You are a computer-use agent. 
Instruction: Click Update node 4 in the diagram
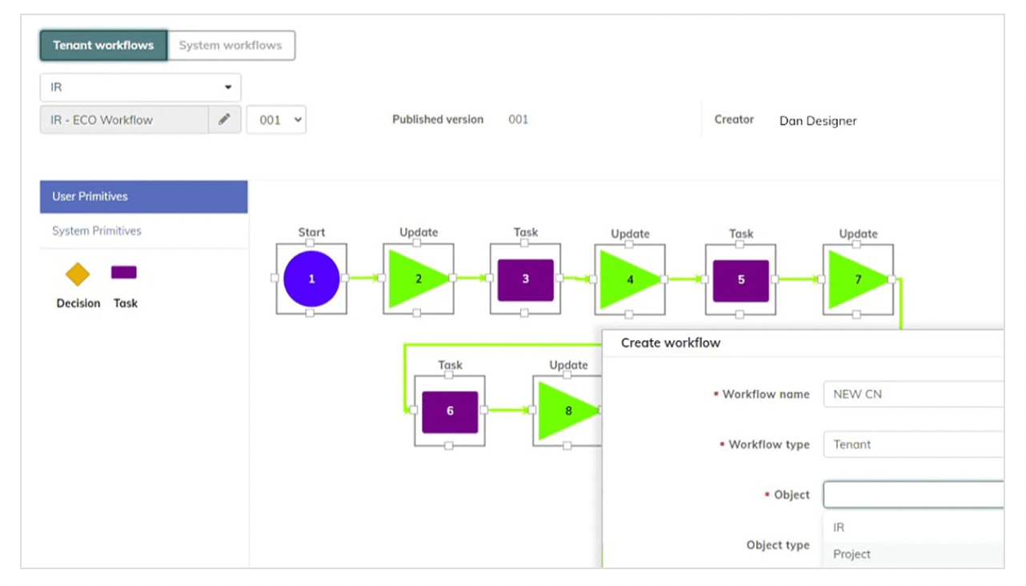pos(631,278)
